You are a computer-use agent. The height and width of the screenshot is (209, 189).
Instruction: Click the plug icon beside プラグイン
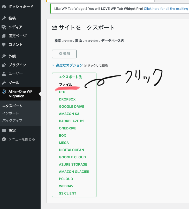pyautogui.click(x=4, y=65)
